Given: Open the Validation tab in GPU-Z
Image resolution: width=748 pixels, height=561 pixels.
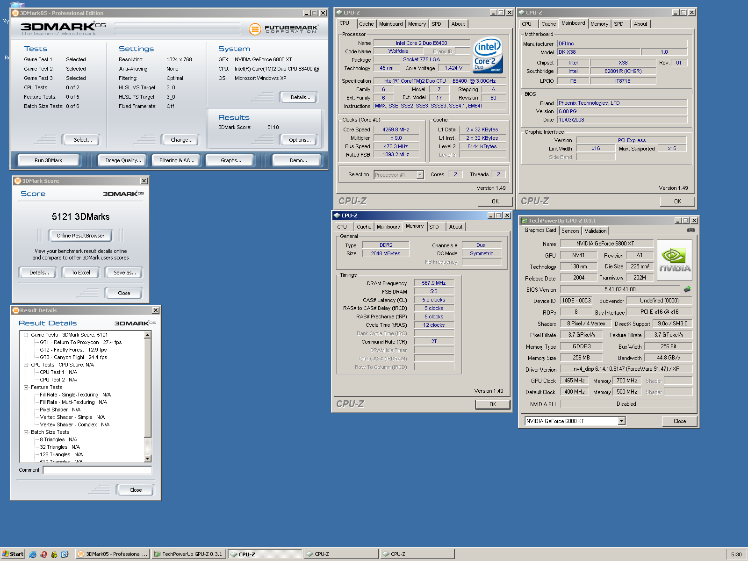Looking at the screenshot, I should pyautogui.click(x=596, y=231).
